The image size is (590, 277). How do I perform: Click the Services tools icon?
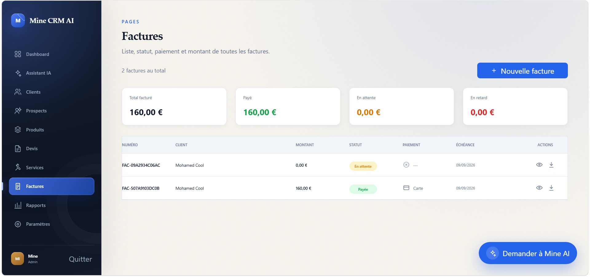(18, 167)
